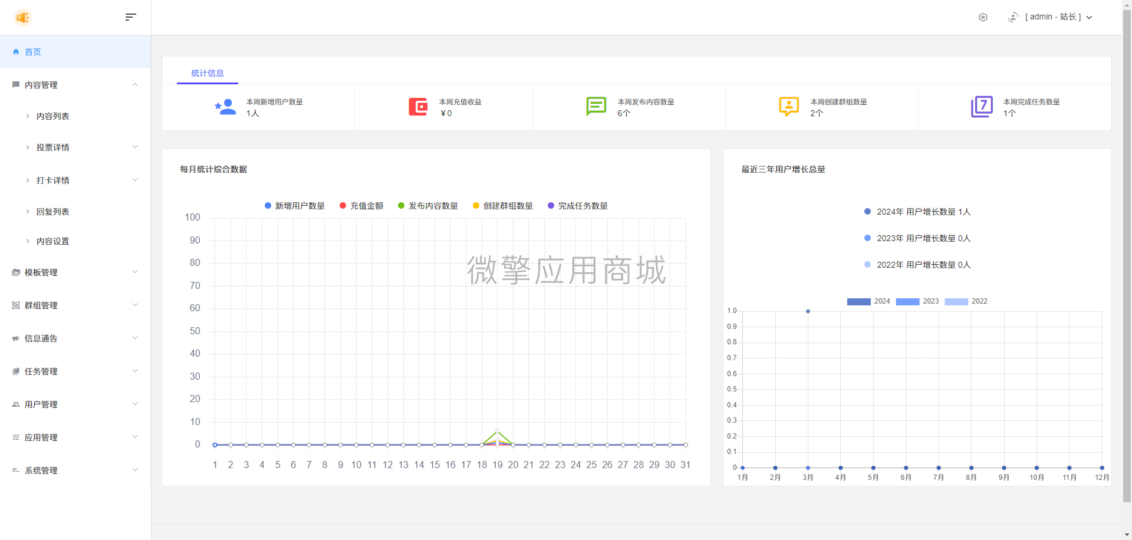Click the hexagon settings icon in header
This screenshot has width=1132, height=540.
pos(983,17)
